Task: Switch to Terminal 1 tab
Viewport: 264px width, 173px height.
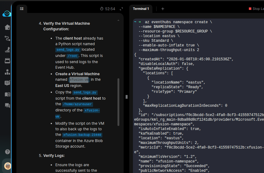Action: pyautogui.click(x=141, y=9)
